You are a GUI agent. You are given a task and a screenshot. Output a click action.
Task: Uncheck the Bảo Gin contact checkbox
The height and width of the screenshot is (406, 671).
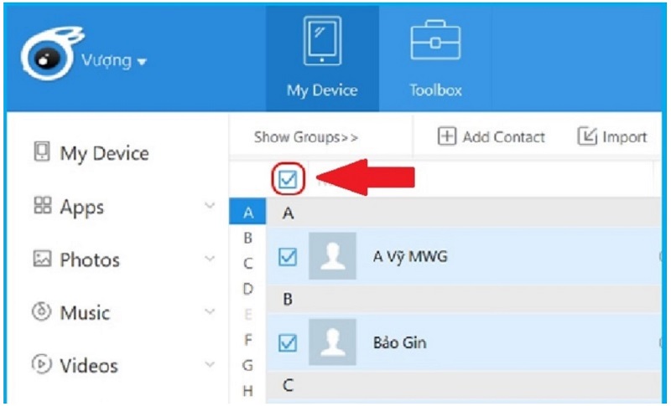[x=288, y=342]
